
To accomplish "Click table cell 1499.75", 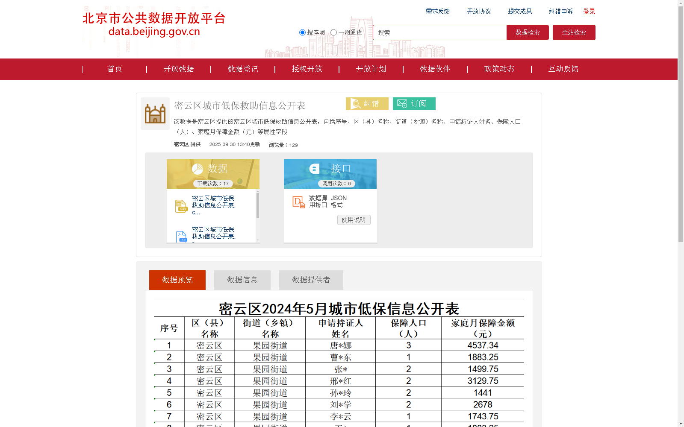I will pyautogui.click(x=483, y=369).
